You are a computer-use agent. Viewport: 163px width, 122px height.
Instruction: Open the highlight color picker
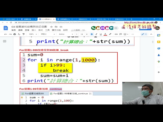(110, 34)
